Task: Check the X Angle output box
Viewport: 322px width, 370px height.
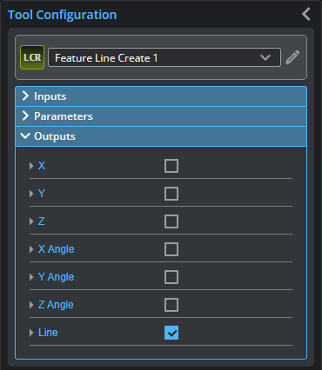Action: [171, 249]
